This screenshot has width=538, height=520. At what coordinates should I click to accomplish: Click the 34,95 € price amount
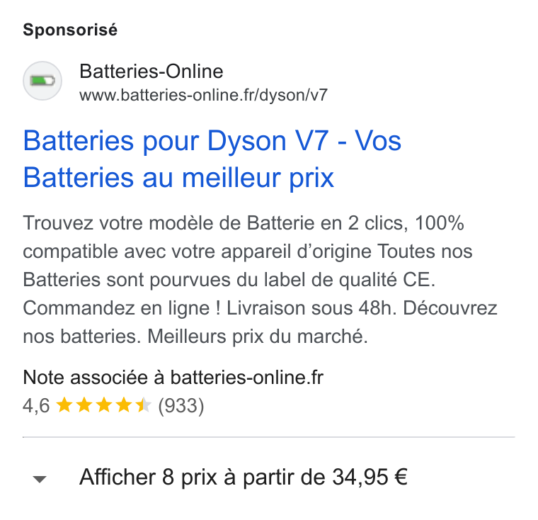coord(370,477)
